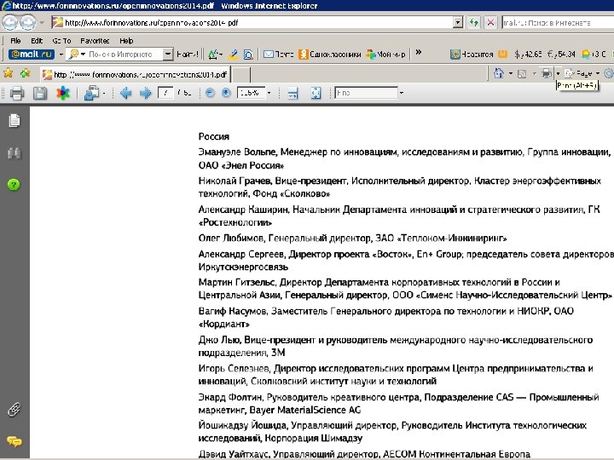Open the File menu
This screenshot has width=614, height=460.
click(x=15, y=41)
